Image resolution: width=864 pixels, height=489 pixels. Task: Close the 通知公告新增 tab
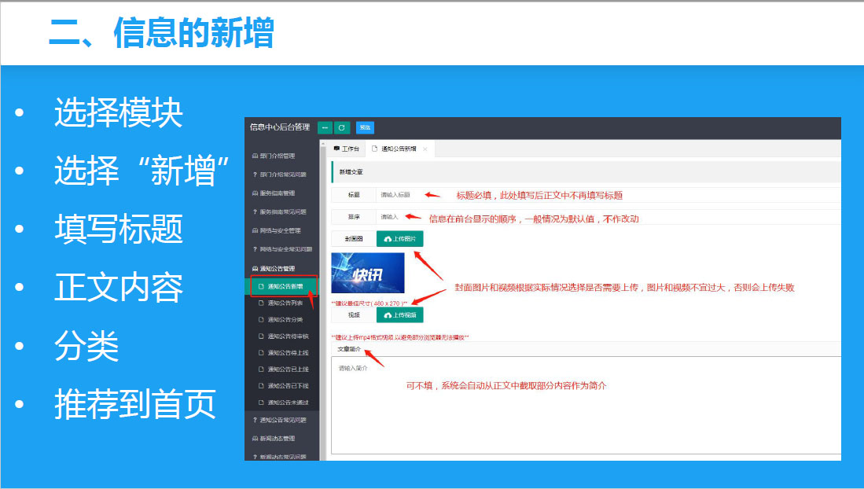point(425,149)
